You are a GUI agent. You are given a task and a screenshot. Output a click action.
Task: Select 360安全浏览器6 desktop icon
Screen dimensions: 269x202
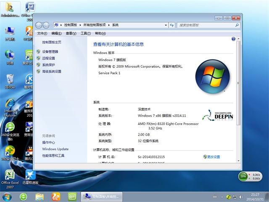[10, 131]
